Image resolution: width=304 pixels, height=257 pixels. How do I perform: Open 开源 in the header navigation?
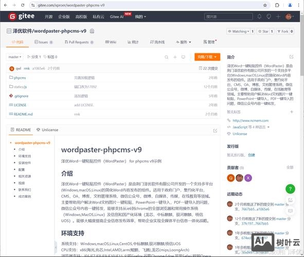[x=48, y=17]
